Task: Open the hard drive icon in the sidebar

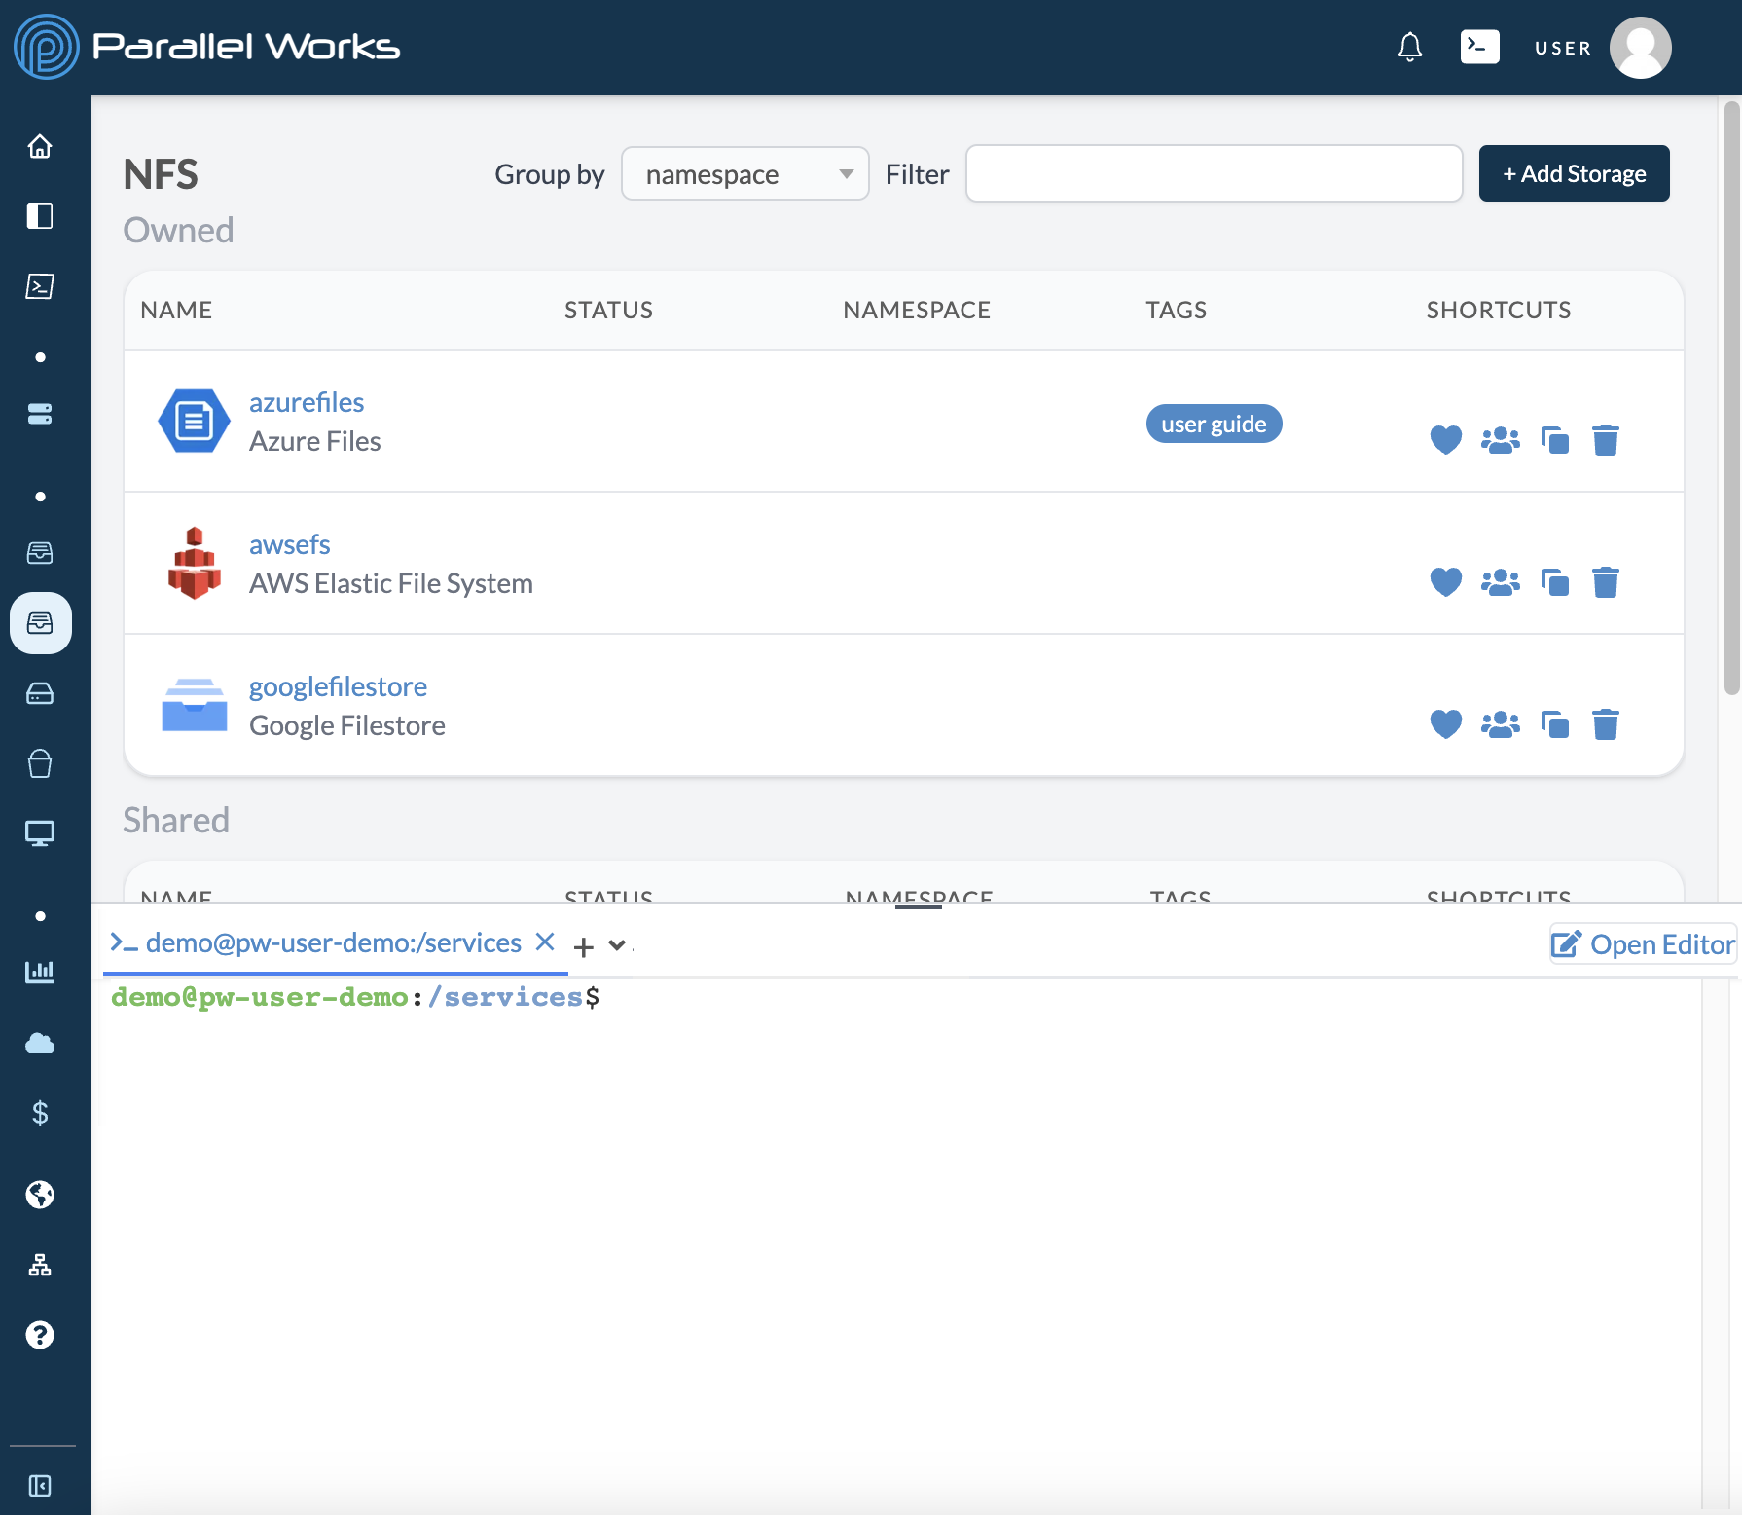Action: (40, 693)
